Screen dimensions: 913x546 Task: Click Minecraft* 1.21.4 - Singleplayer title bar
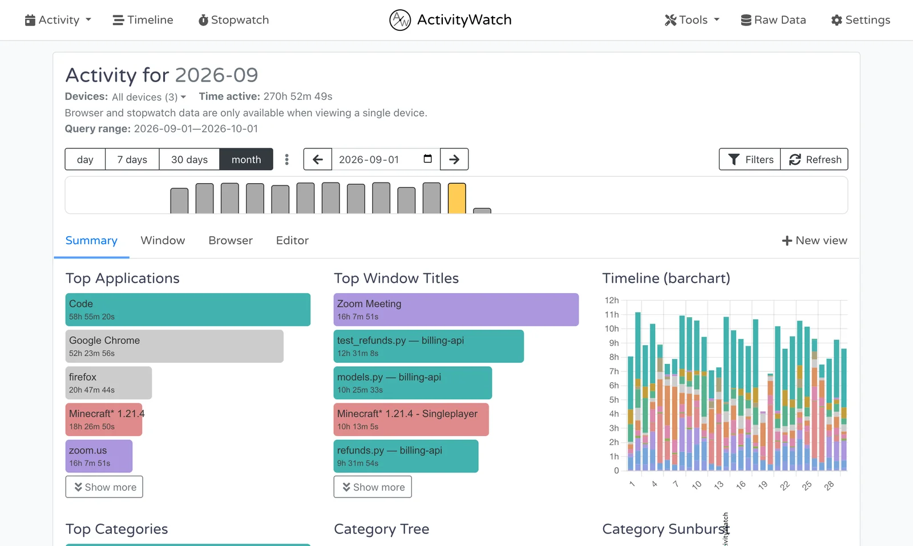[411, 419]
